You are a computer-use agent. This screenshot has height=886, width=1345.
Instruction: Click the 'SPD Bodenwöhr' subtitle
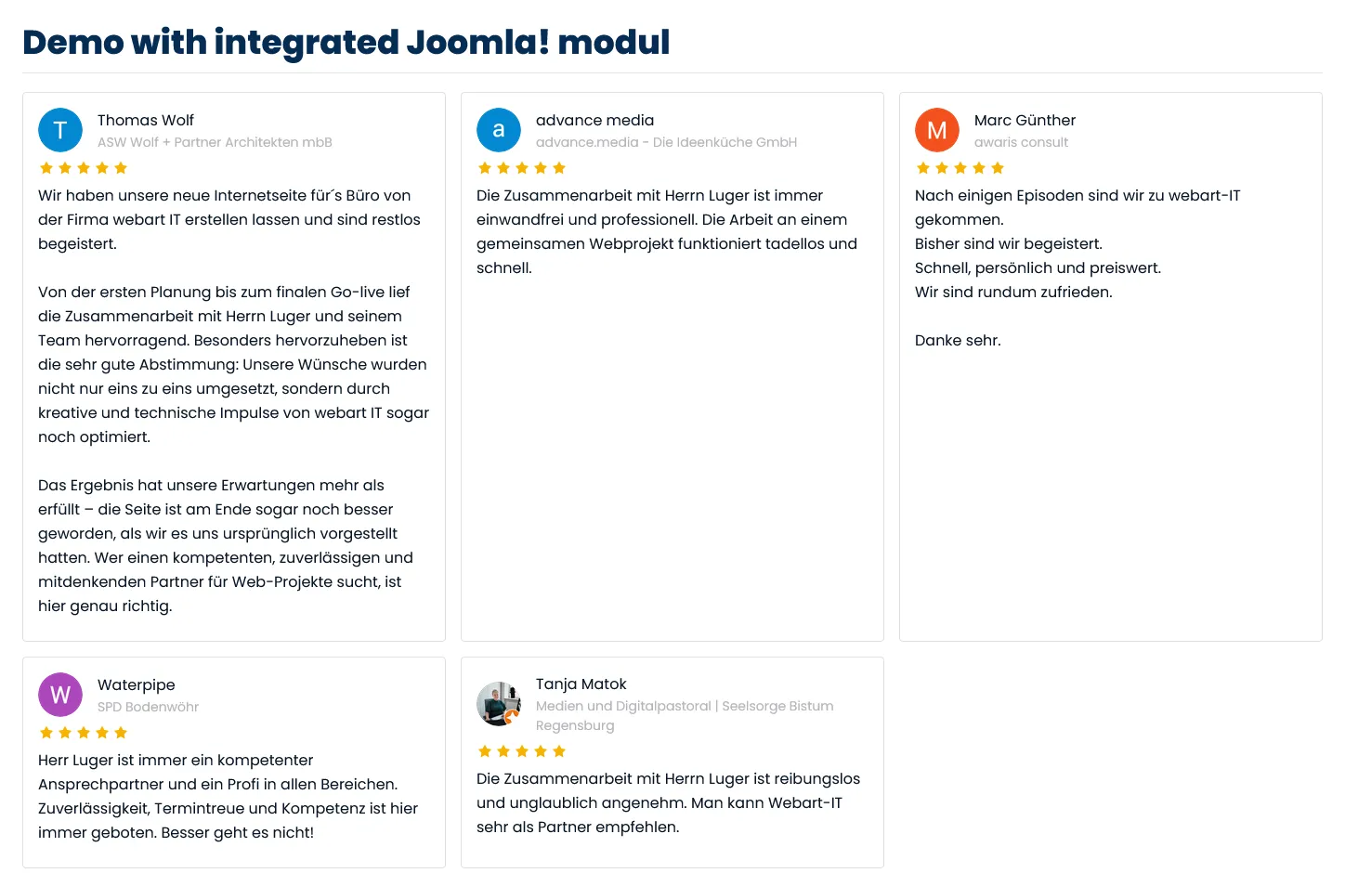click(x=148, y=707)
